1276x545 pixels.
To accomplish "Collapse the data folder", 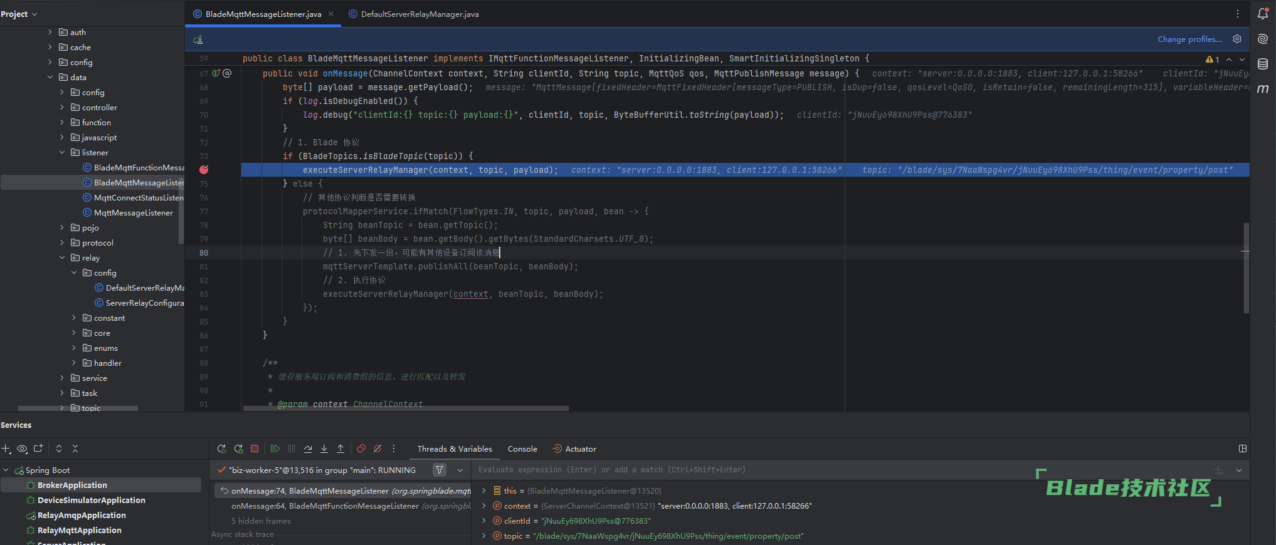I will click(x=50, y=77).
